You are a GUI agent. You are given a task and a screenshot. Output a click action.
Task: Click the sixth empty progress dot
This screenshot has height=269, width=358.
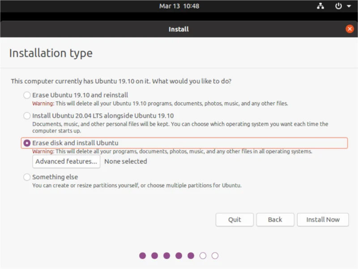(203, 256)
